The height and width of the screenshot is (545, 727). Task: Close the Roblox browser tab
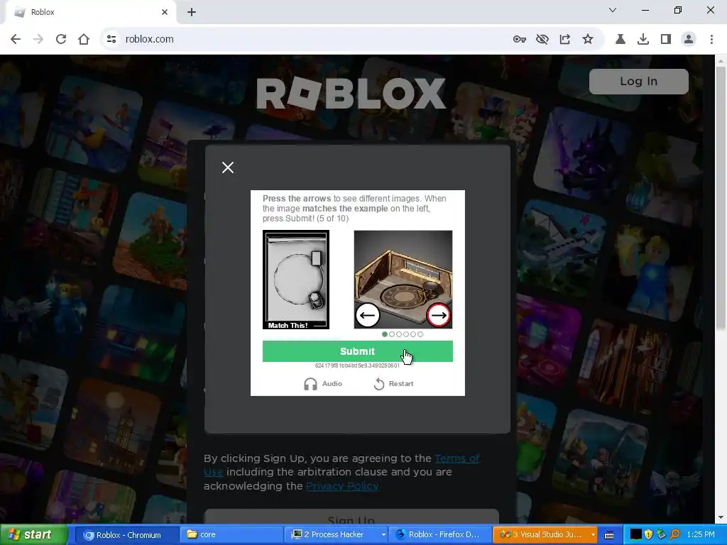[165, 12]
